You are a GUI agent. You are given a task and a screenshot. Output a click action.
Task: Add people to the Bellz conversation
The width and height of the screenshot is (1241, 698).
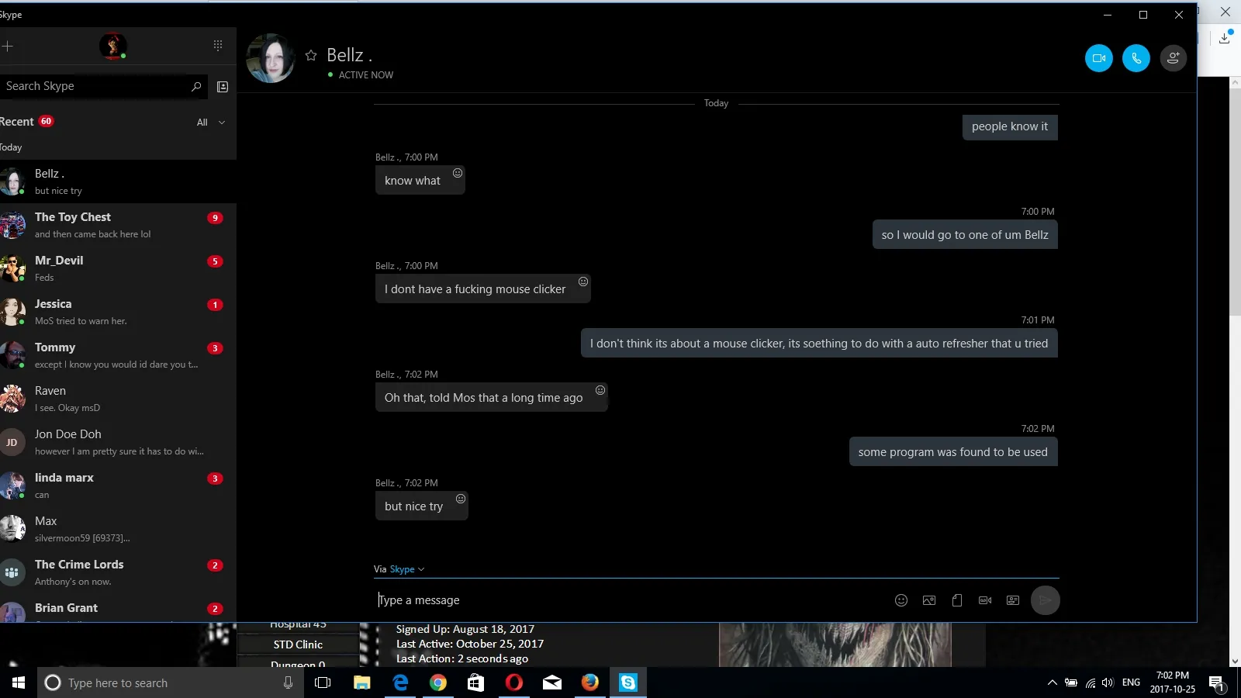pos(1174,58)
